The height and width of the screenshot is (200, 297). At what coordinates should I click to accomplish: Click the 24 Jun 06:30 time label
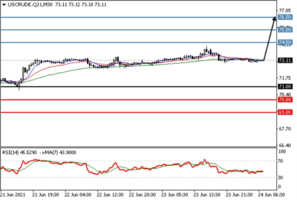[x=271, y=195]
